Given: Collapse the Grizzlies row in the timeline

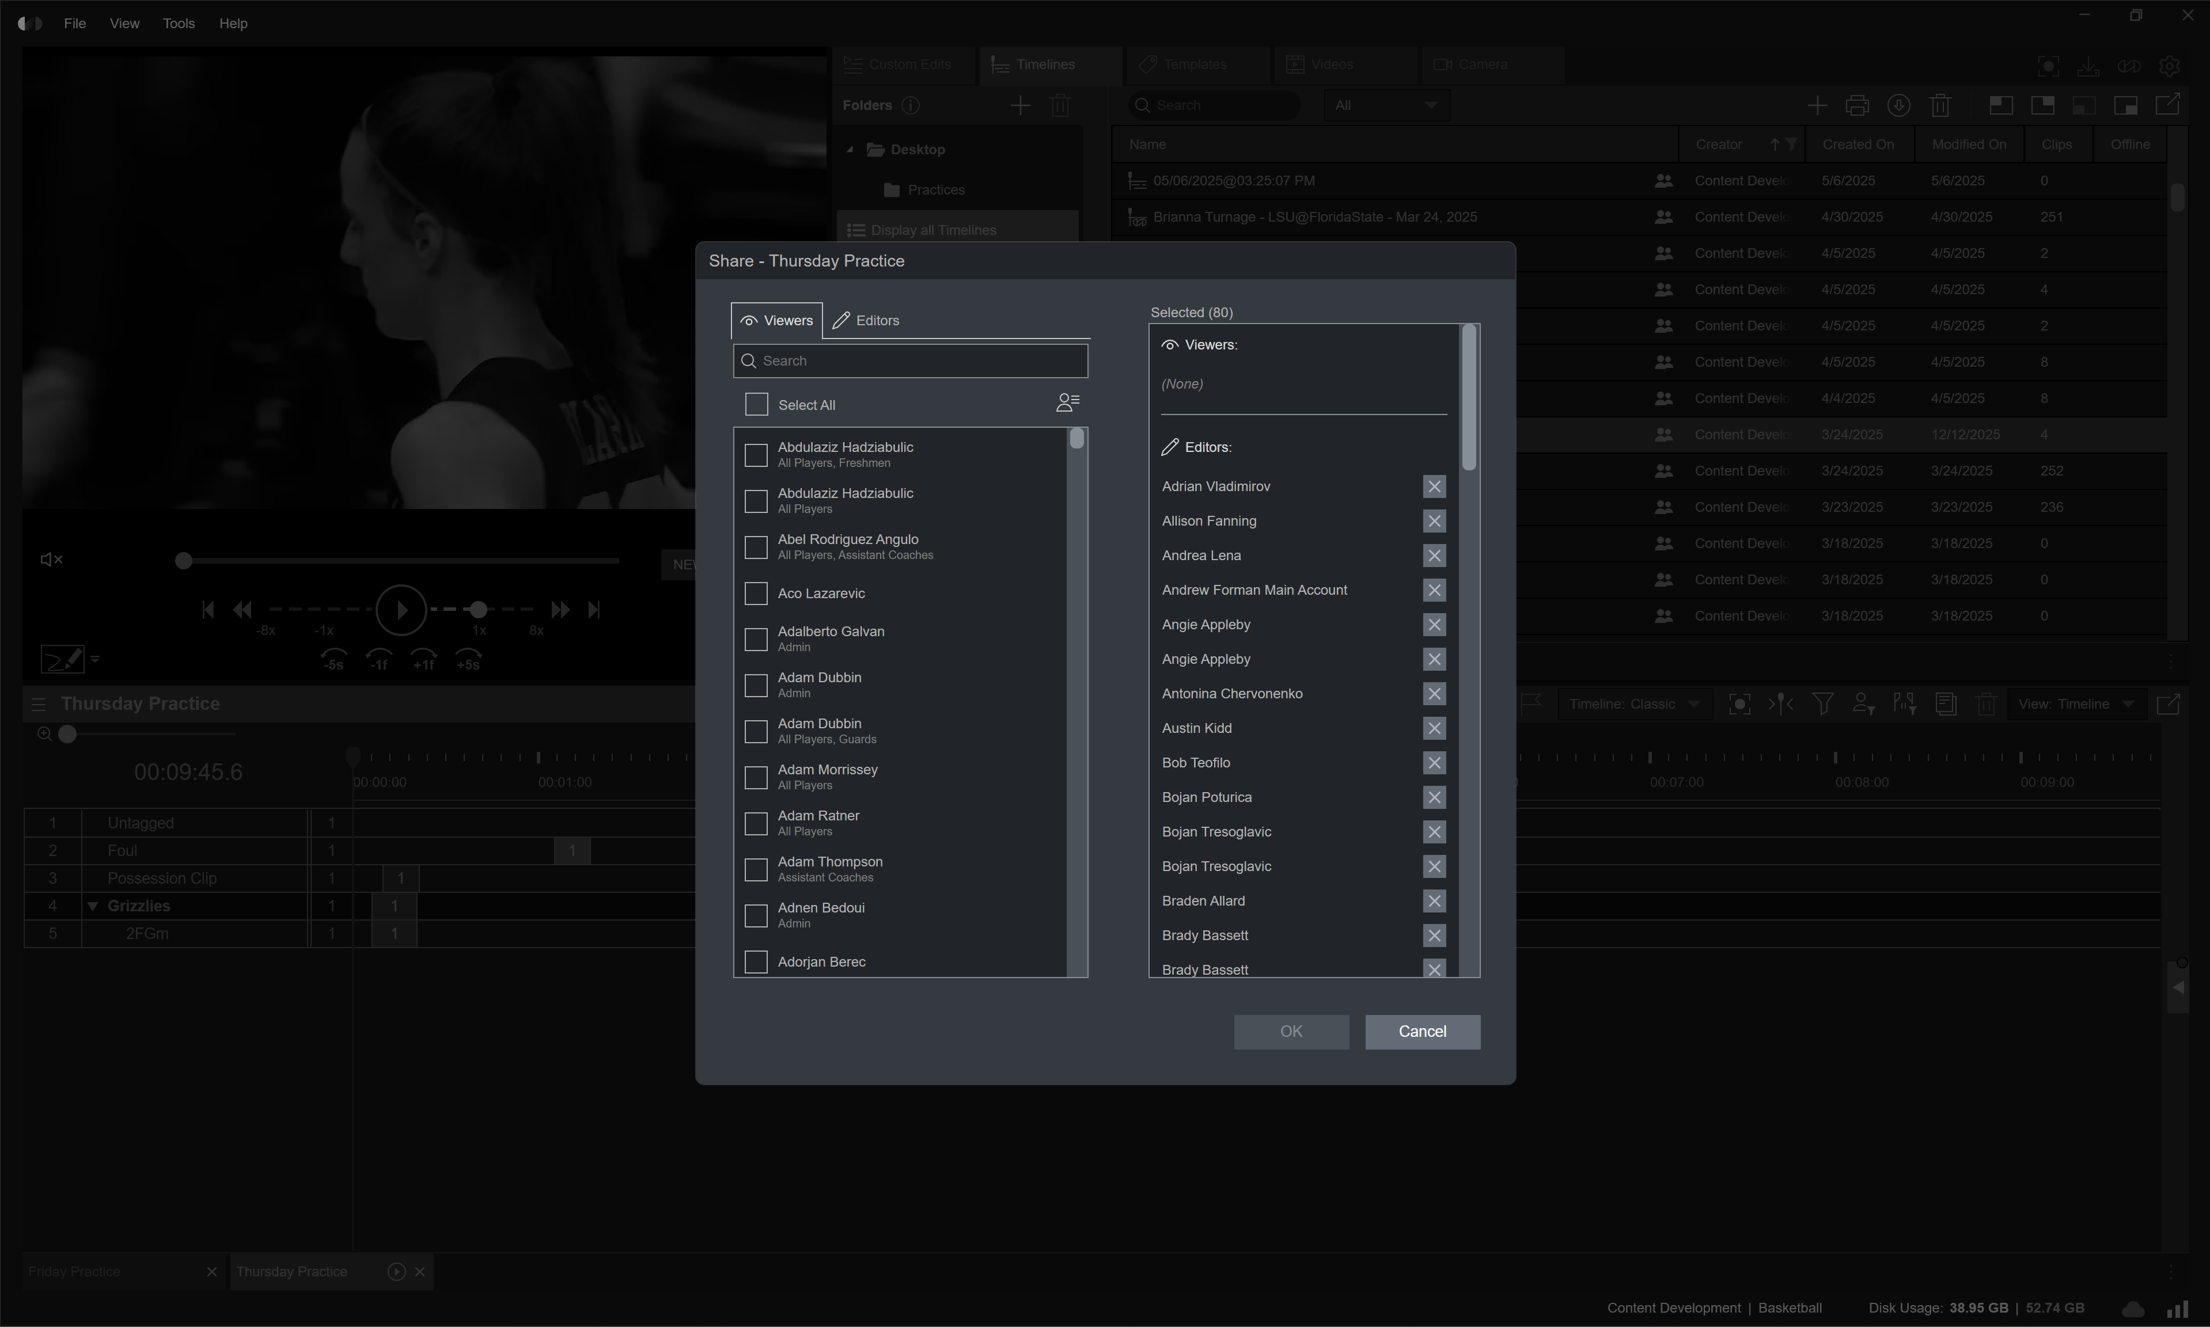Looking at the screenshot, I should [93, 906].
